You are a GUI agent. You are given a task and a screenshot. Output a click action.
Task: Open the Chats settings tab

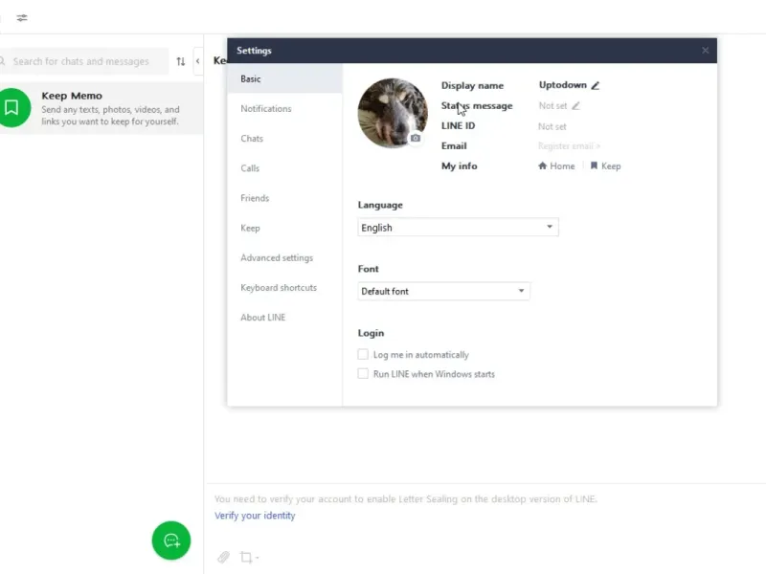(x=284, y=139)
